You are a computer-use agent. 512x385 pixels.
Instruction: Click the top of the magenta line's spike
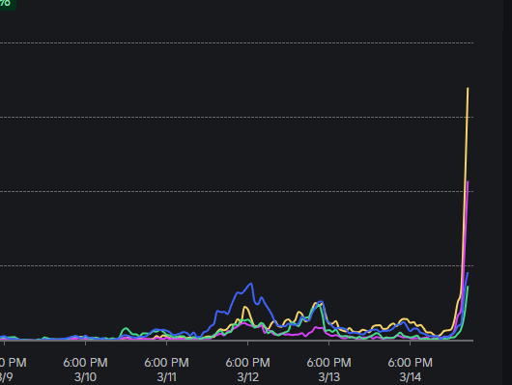point(468,181)
